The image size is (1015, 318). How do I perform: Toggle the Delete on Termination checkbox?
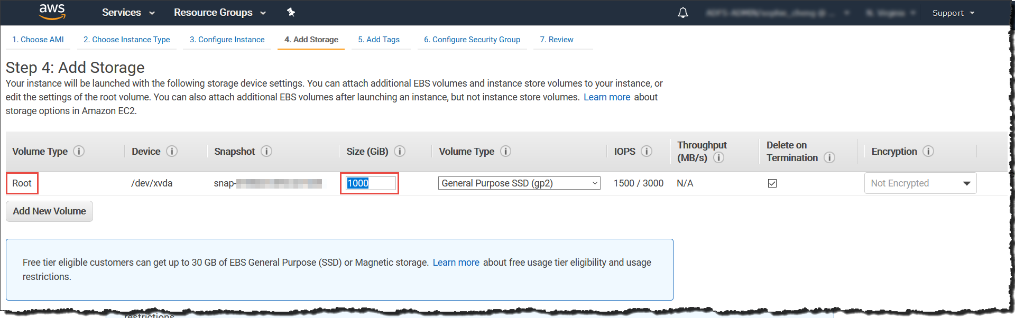772,183
